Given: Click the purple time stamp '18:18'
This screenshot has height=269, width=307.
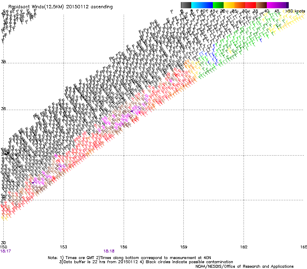Looking at the screenshot, I should 109,251.
